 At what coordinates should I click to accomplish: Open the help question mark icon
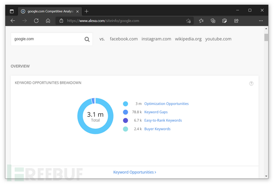(251, 83)
